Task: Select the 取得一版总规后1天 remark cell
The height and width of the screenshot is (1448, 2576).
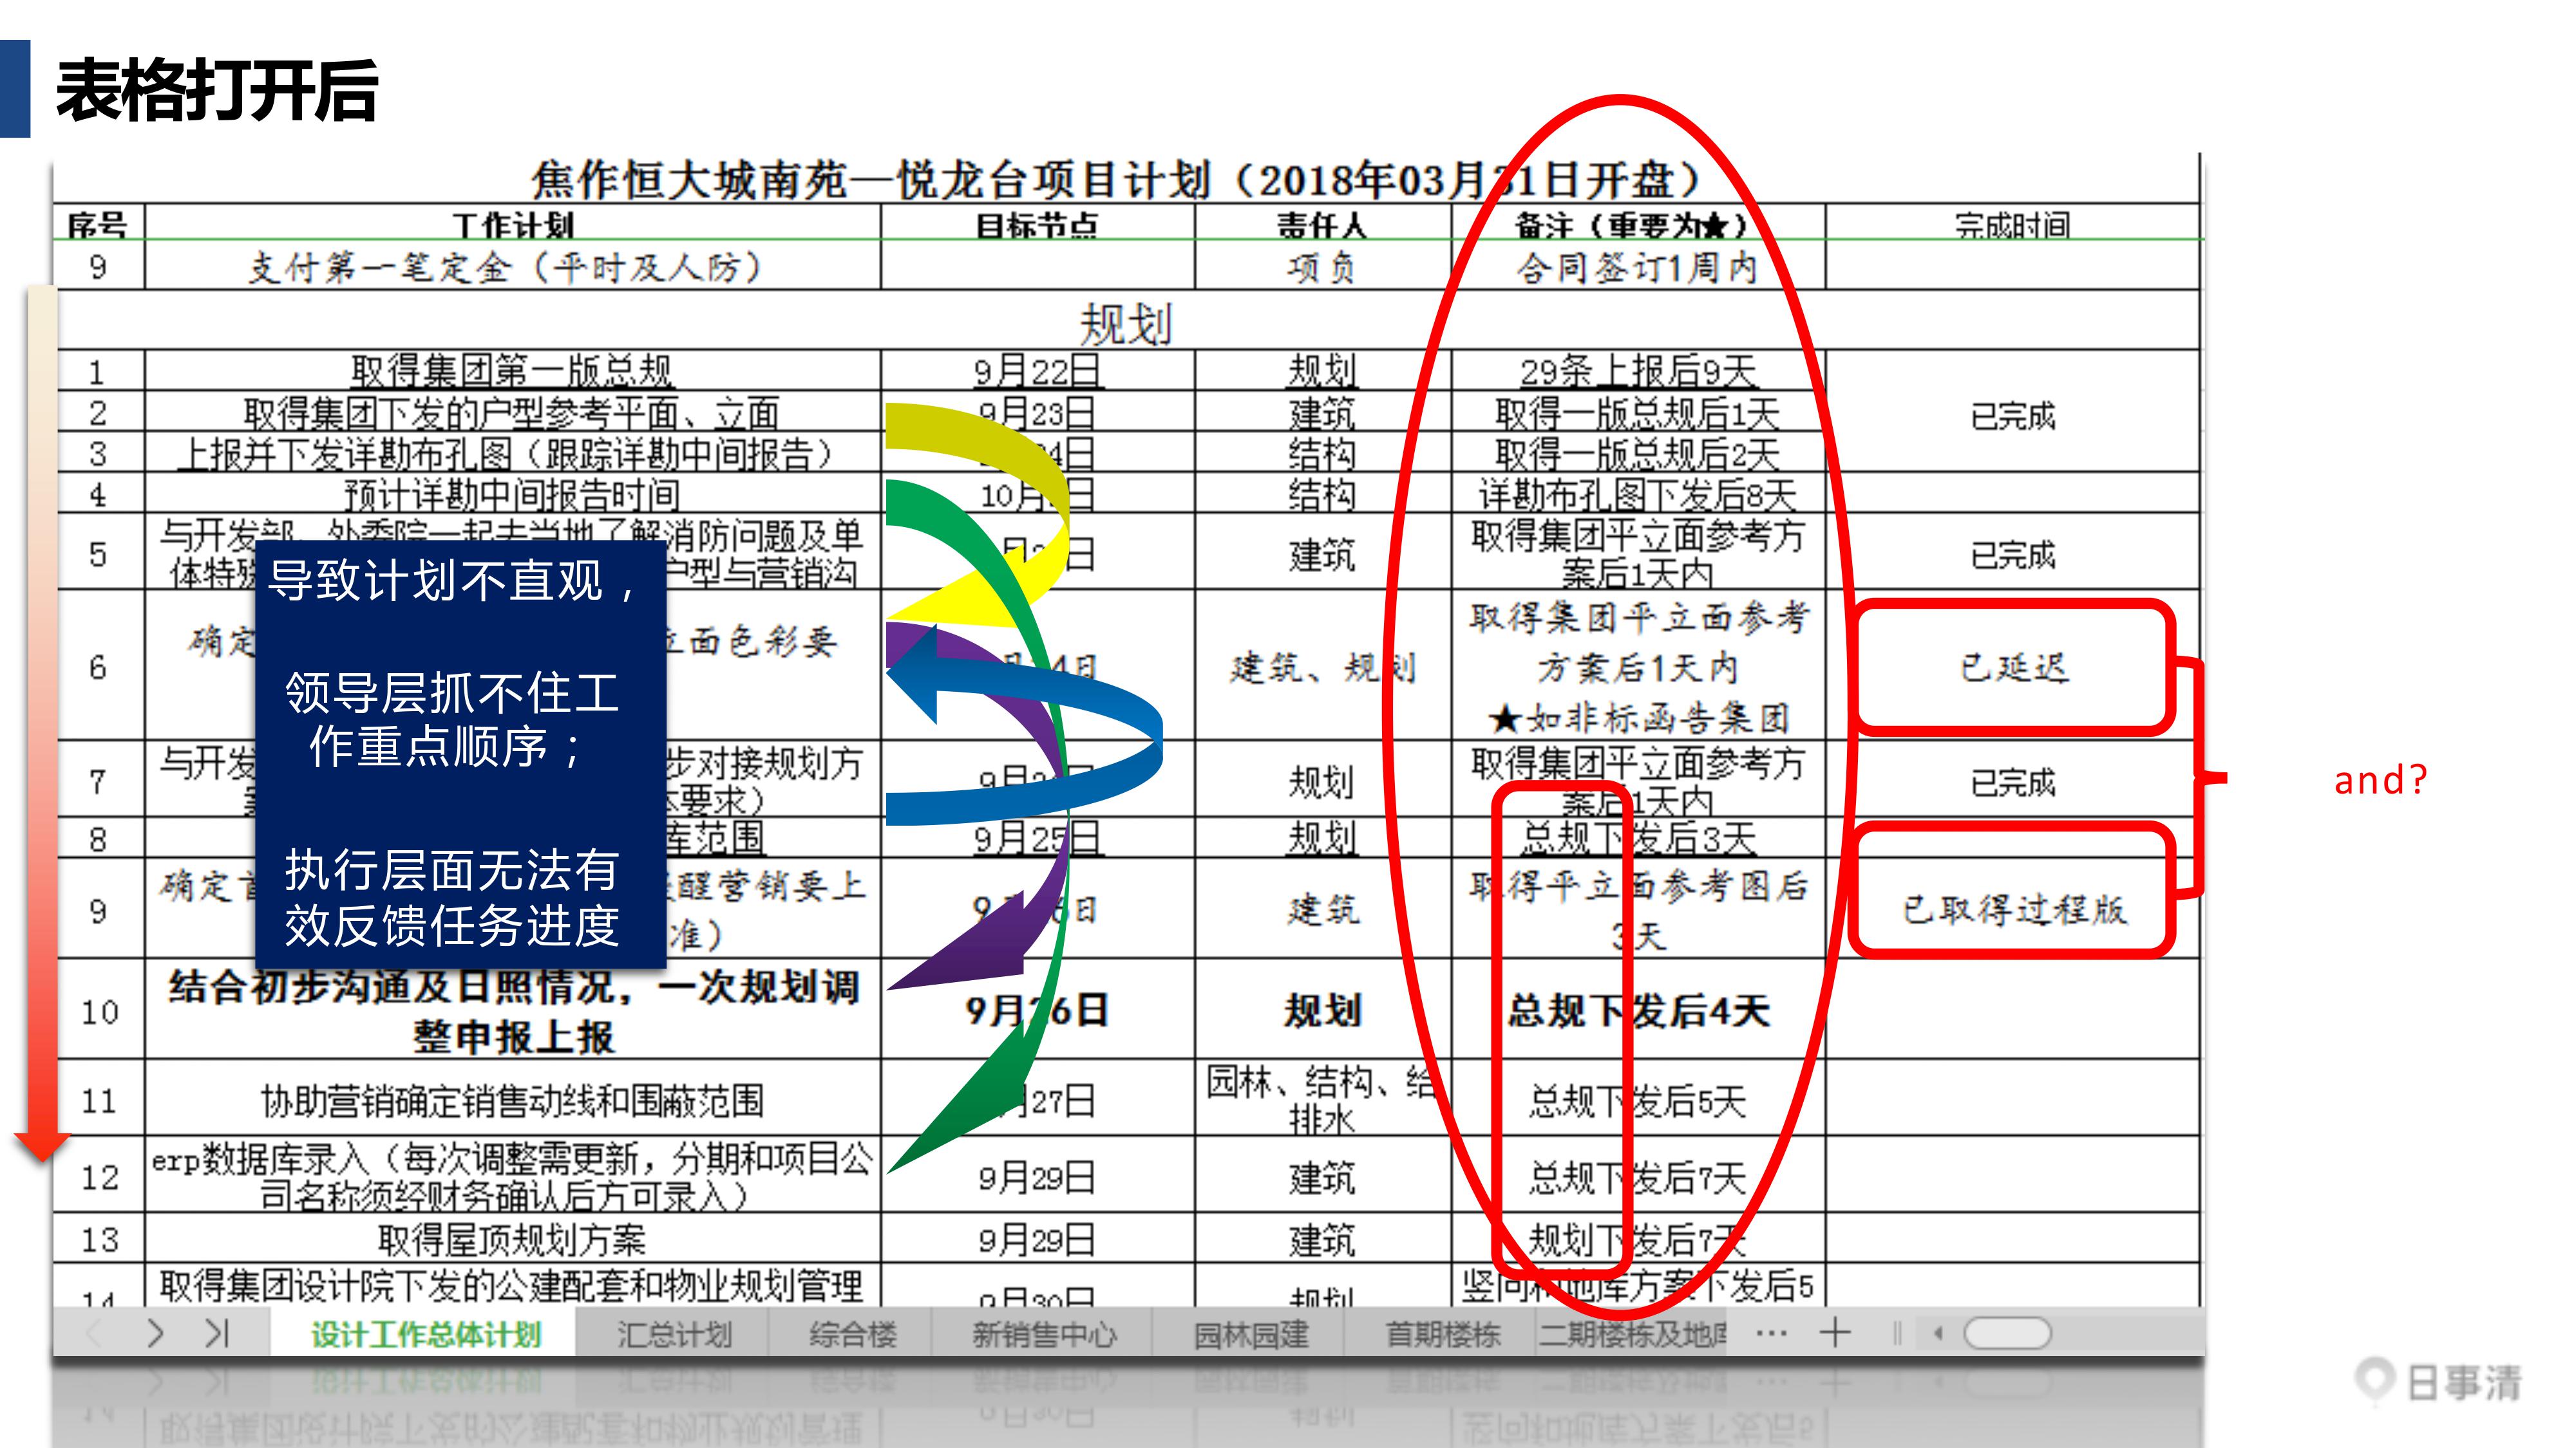Action: [x=1637, y=412]
